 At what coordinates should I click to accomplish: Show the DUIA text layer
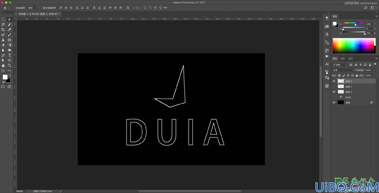tap(334, 97)
